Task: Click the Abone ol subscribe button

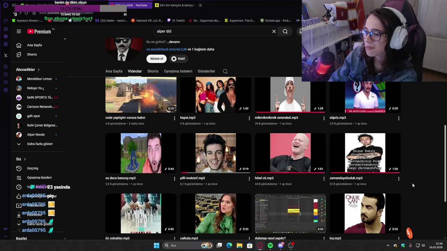Action: [156, 59]
